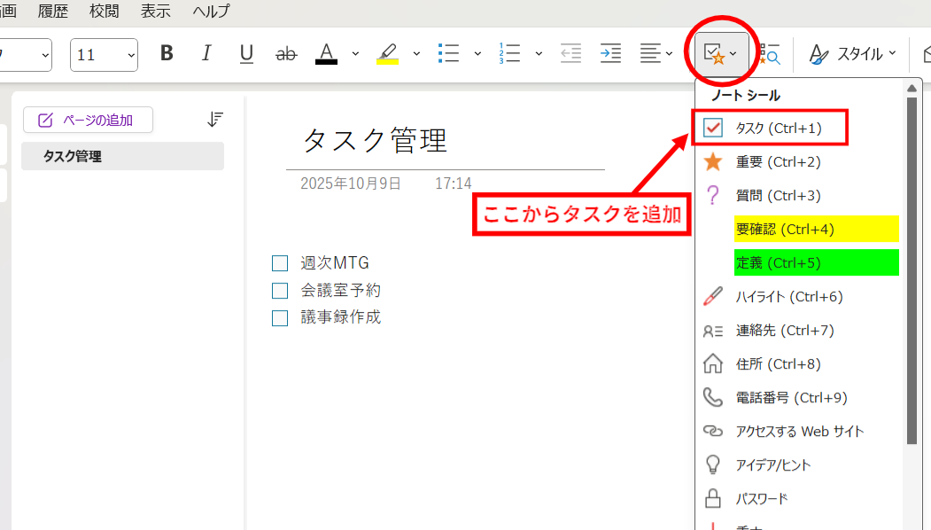
Task: Check the 週次MTG task checkbox
Action: (280, 262)
